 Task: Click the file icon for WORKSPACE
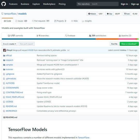coord(4,111)
